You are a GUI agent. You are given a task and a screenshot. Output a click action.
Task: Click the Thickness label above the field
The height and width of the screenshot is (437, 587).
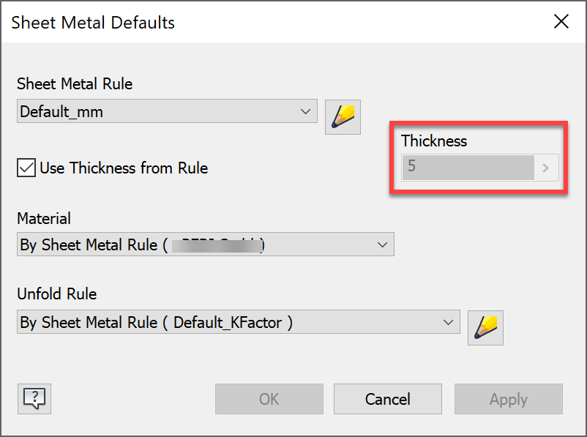point(434,141)
